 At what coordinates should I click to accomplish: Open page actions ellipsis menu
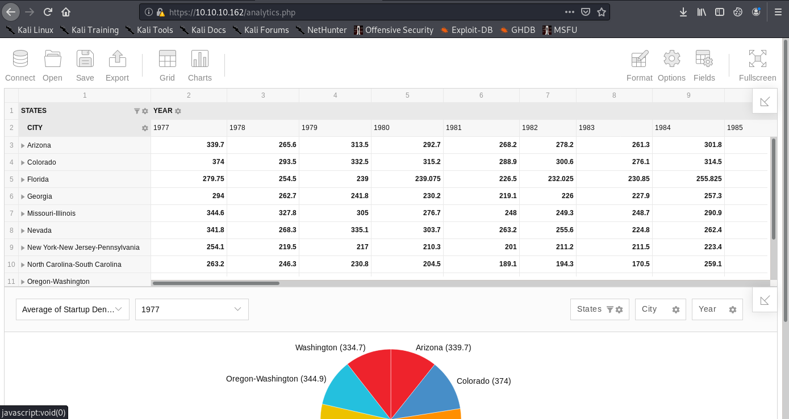point(570,12)
